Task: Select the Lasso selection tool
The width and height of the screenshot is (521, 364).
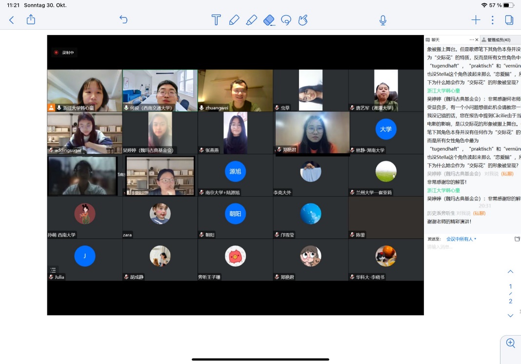Action: (x=286, y=20)
